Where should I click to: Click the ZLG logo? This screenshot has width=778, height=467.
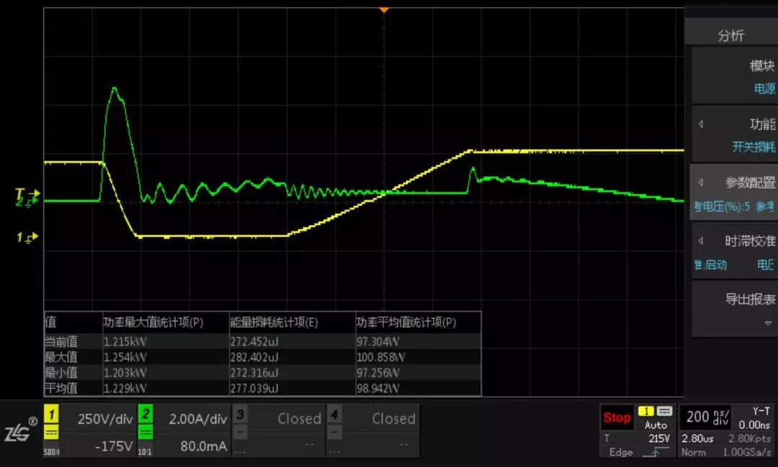pos(21,430)
